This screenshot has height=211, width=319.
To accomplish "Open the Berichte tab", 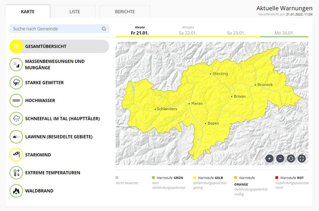I will coord(125,12).
